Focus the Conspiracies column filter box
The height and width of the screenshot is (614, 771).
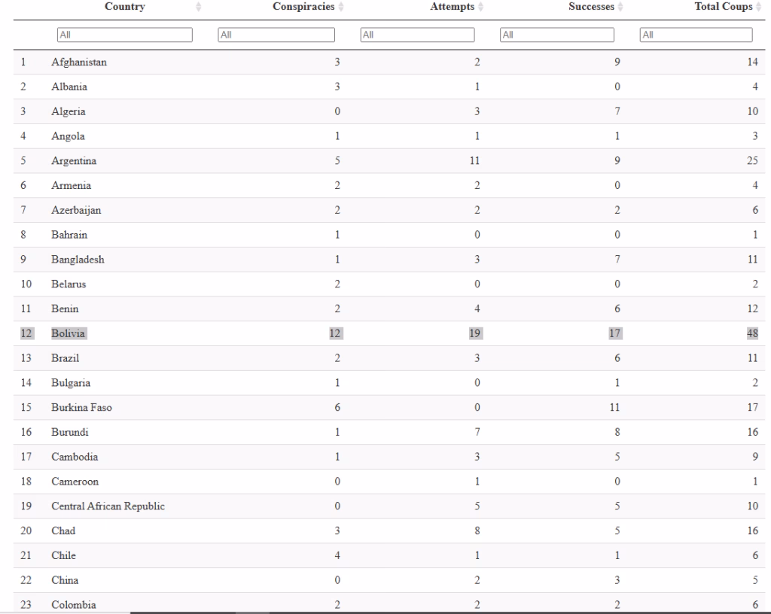276,35
